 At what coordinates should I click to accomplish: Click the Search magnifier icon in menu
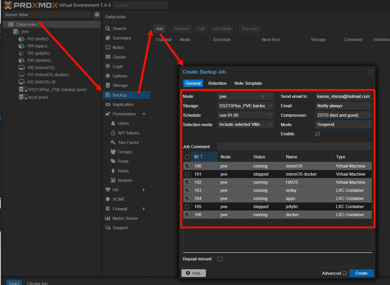tap(108, 29)
